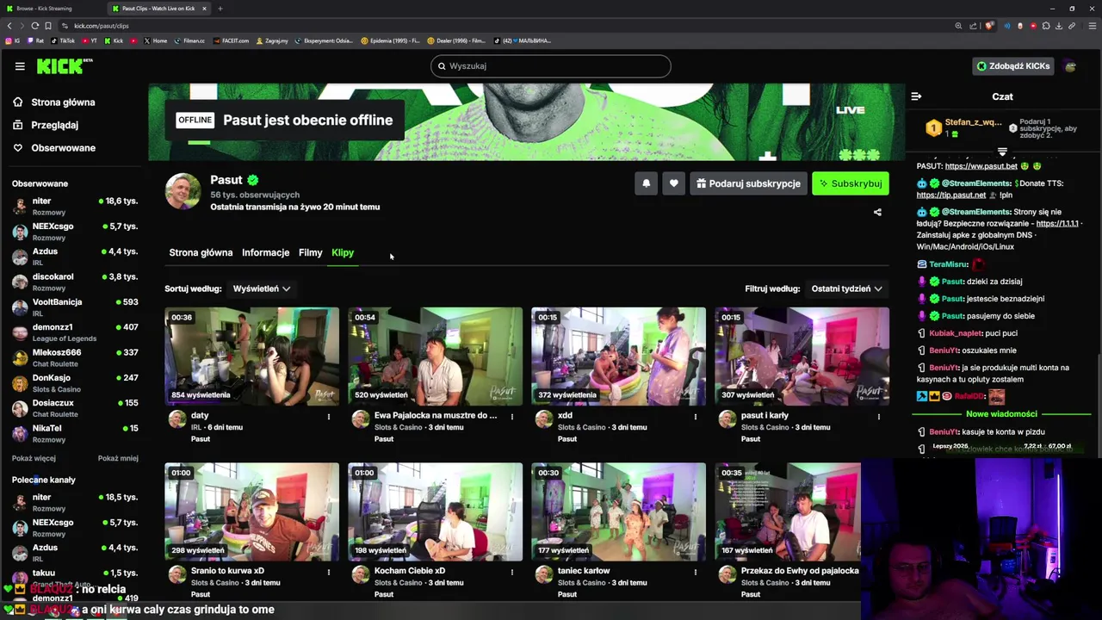Click the browser address bar
This screenshot has width=1102, height=620.
click(x=508, y=26)
